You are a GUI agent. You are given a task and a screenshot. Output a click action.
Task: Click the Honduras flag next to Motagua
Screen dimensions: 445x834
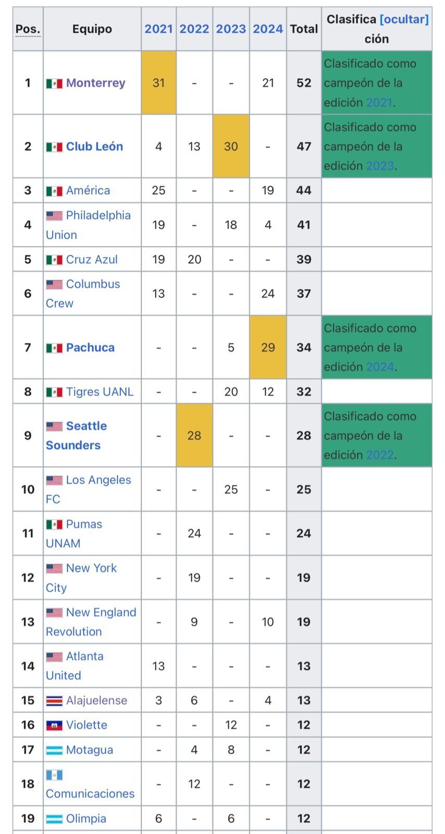point(54,750)
